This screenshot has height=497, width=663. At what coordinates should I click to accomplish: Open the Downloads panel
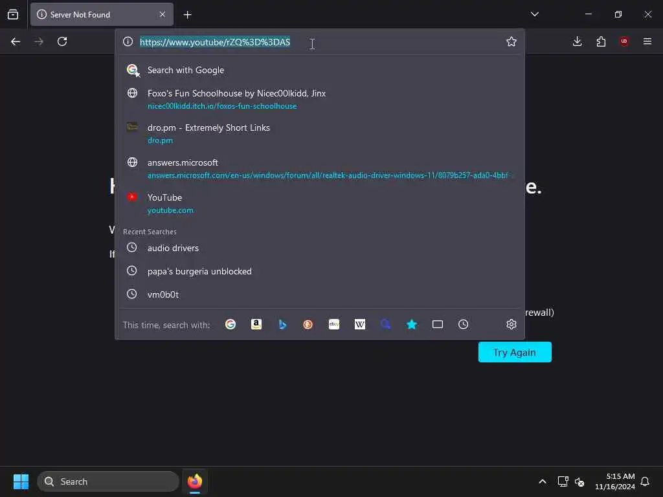[577, 41]
